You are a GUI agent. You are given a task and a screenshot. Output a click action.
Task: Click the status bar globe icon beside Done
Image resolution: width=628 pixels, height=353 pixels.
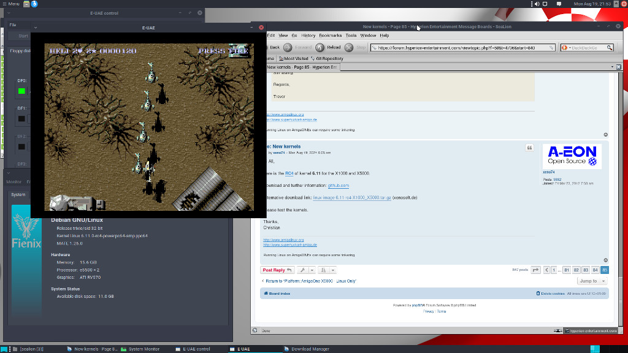point(255,330)
